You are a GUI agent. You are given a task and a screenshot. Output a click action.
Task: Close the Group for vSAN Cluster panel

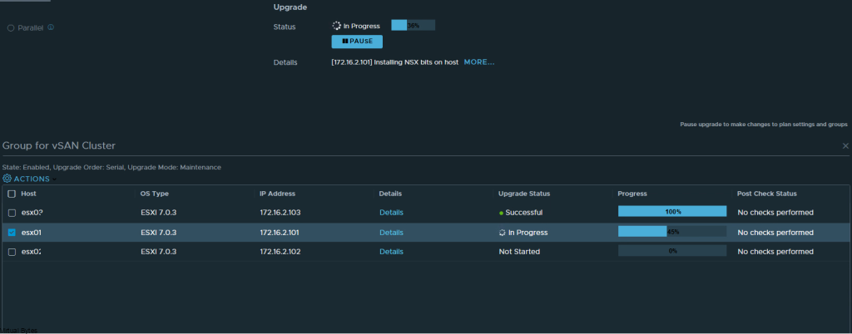pyautogui.click(x=845, y=146)
